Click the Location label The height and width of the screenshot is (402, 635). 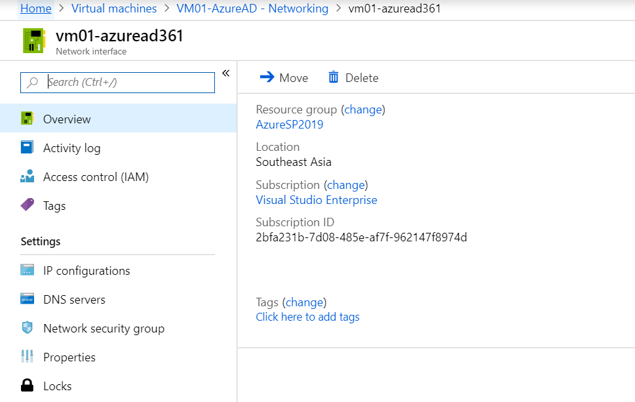pyautogui.click(x=278, y=147)
